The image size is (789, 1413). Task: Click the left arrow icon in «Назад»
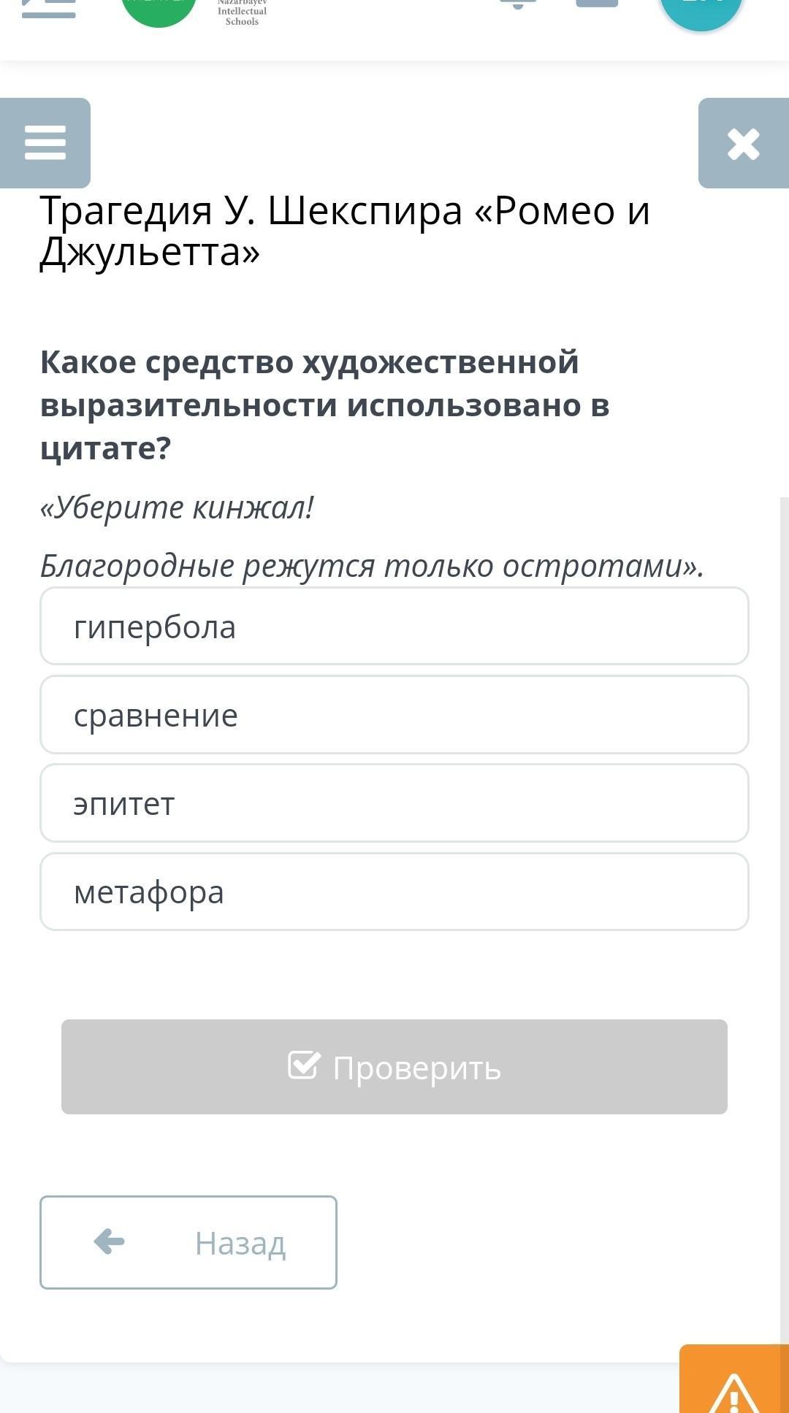click(110, 1241)
